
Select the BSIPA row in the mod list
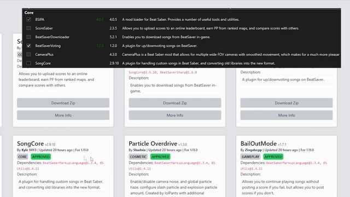pos(181,20)
